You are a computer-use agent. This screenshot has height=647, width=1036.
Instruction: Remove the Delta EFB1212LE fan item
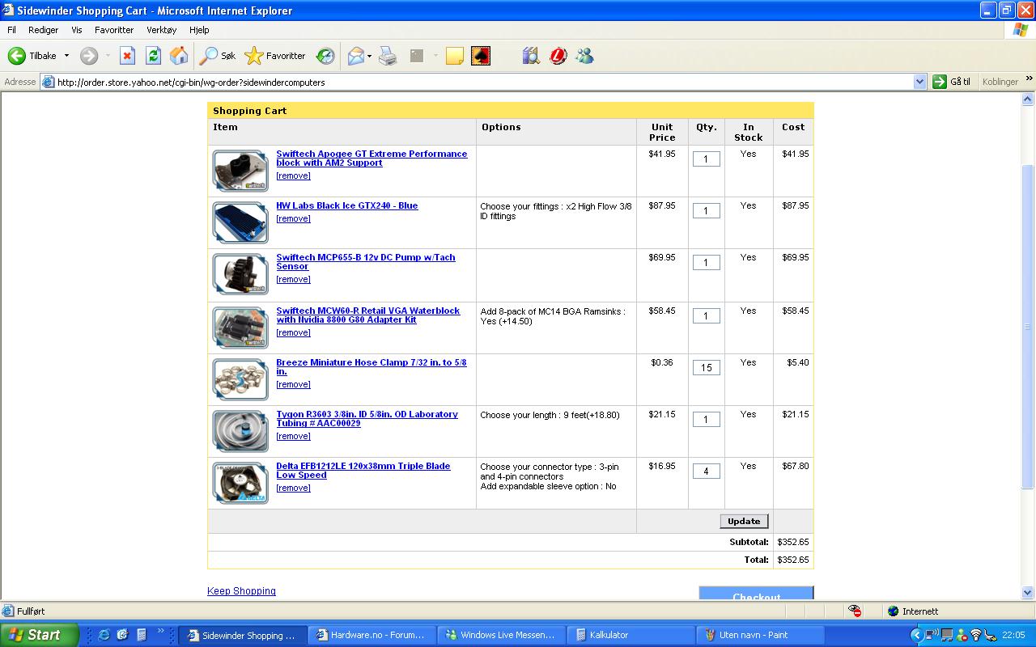tap(293, 488)
